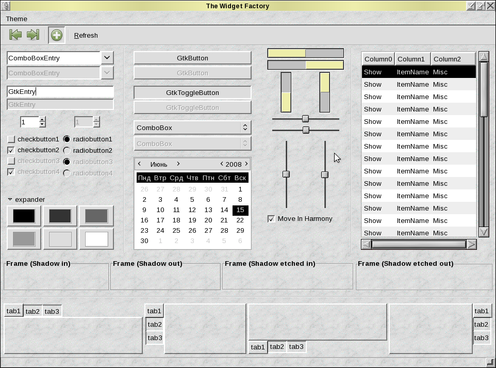Toggle the Move In Harmony checkbox
This screenshot has height=368, width=496.
point(271,219)
